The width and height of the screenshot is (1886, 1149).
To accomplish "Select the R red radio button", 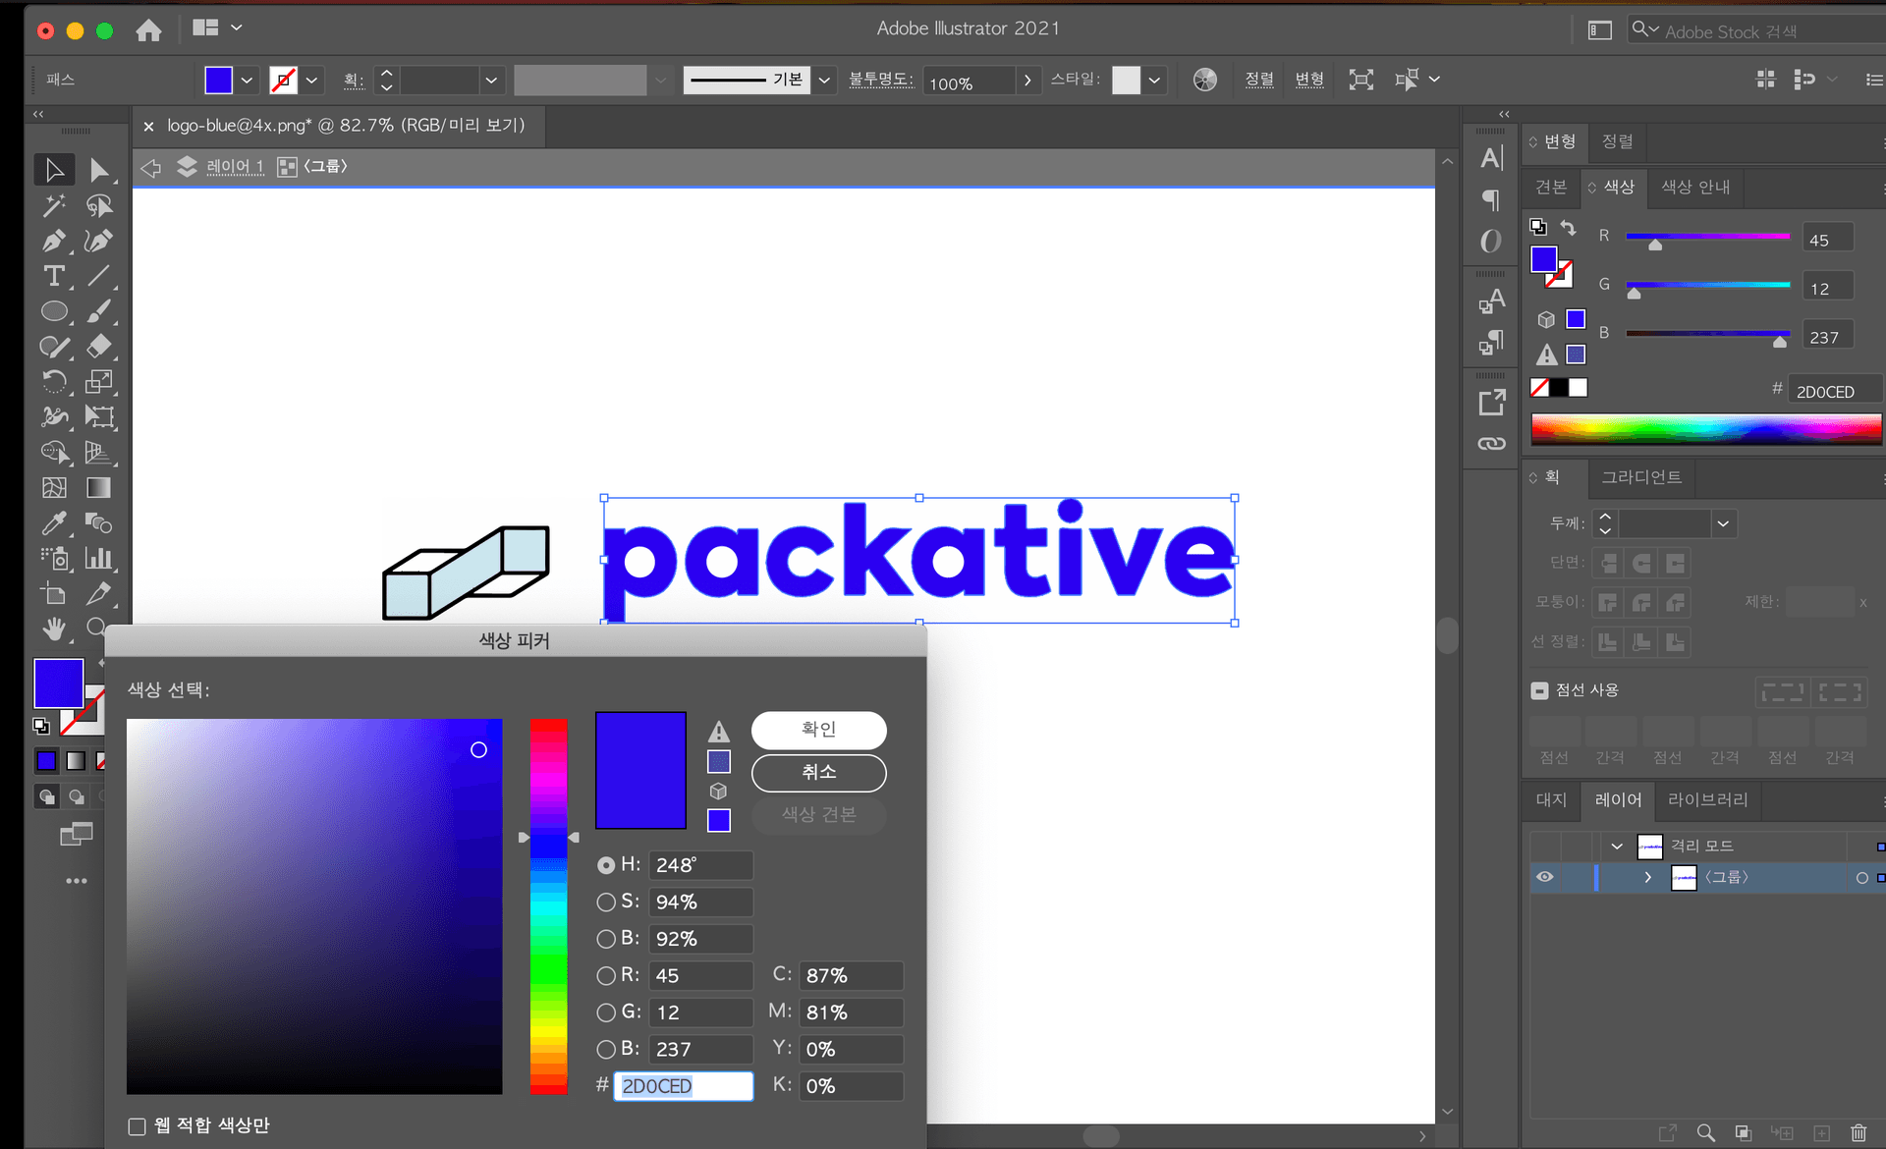I will coord(606,975).
